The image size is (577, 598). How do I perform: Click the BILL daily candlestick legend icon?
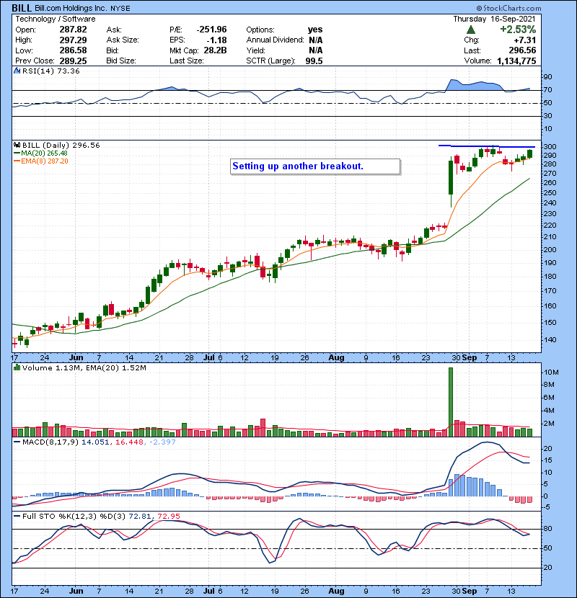(x=17, y=145)
